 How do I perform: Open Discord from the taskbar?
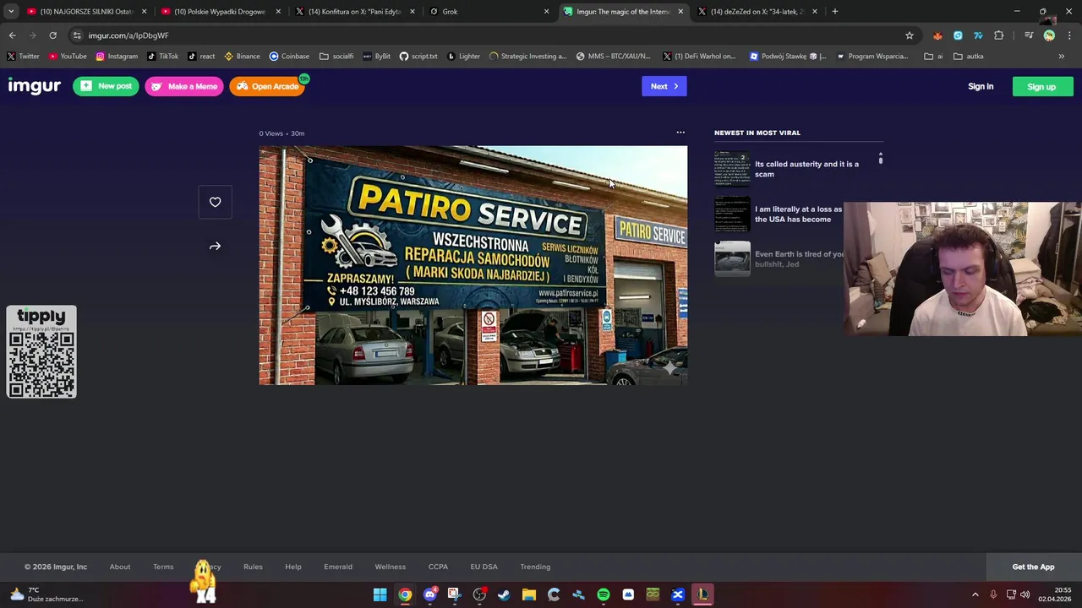(x=429, y=594)
